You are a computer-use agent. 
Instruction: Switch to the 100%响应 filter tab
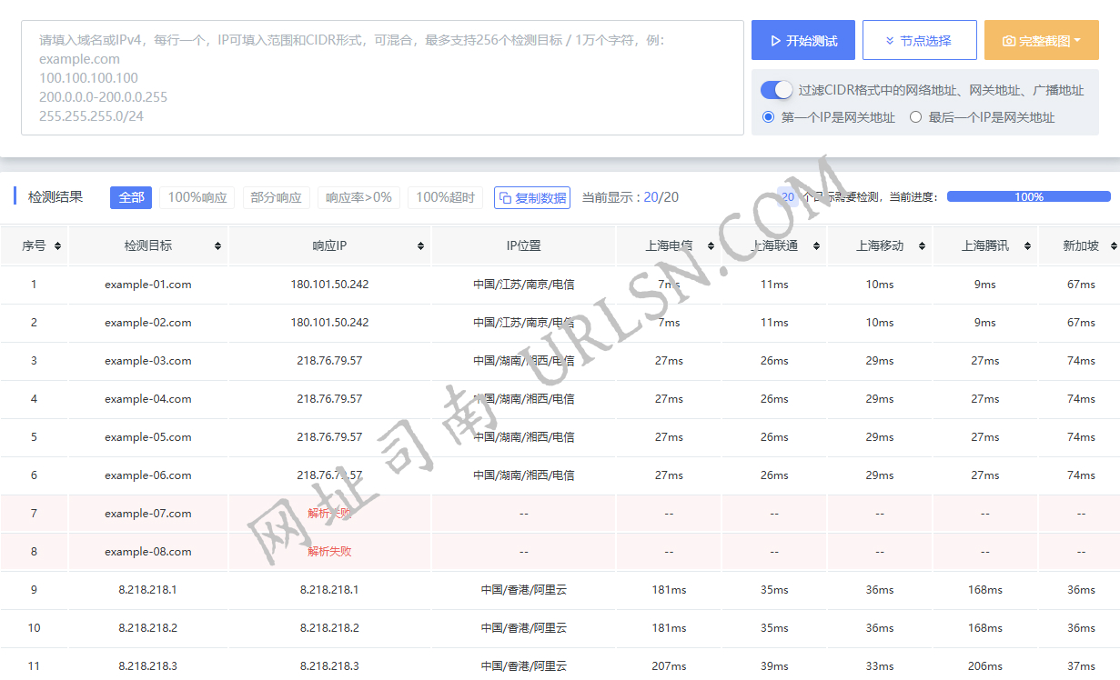tap(197, 197)
